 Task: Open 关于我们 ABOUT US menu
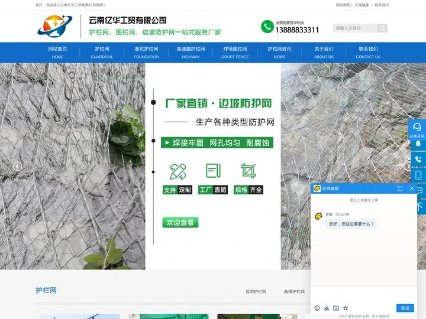click(324, 53)
